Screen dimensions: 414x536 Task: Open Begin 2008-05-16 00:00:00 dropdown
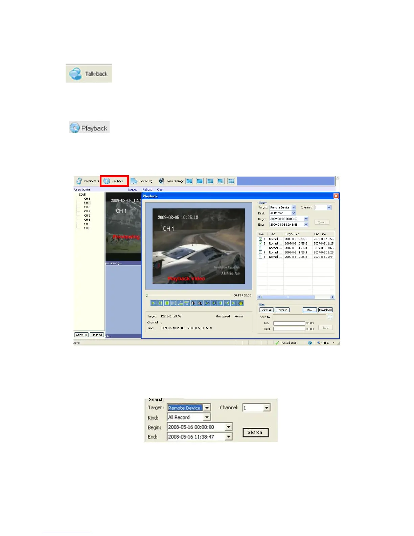[x=229, y=427]
